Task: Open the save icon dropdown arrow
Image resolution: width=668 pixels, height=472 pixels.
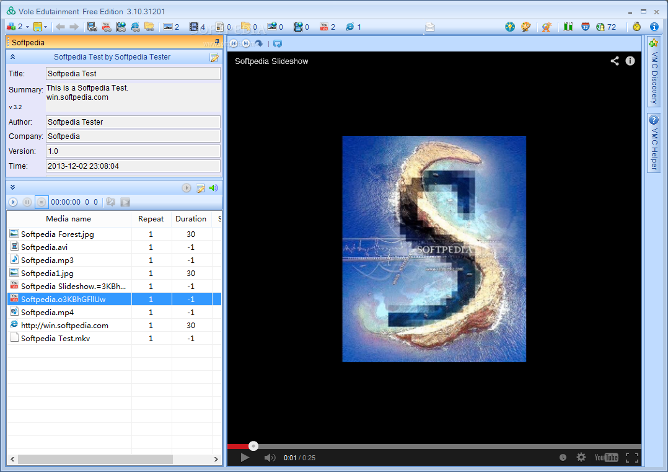Action: tap(46, 27)
